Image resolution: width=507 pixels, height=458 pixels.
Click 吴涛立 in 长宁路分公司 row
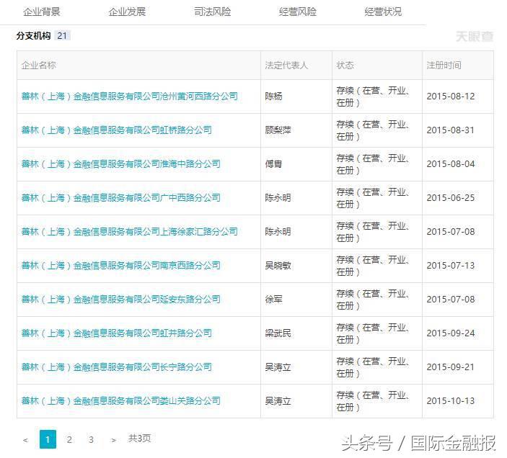click(278, 367)
